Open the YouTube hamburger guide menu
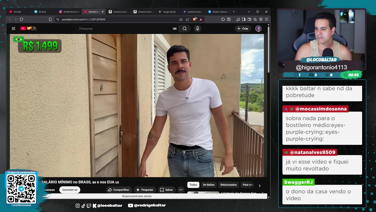 pyautogui.click(x=13, y=29)
